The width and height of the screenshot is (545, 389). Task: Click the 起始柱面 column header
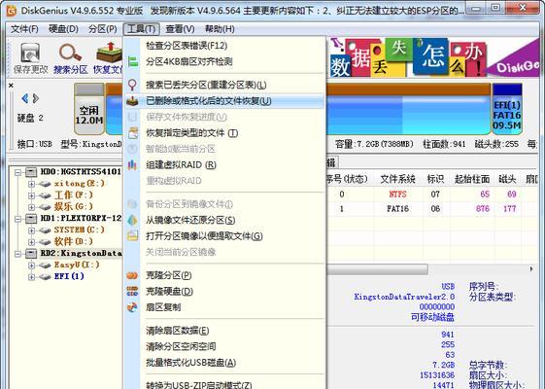pos(472,179)
